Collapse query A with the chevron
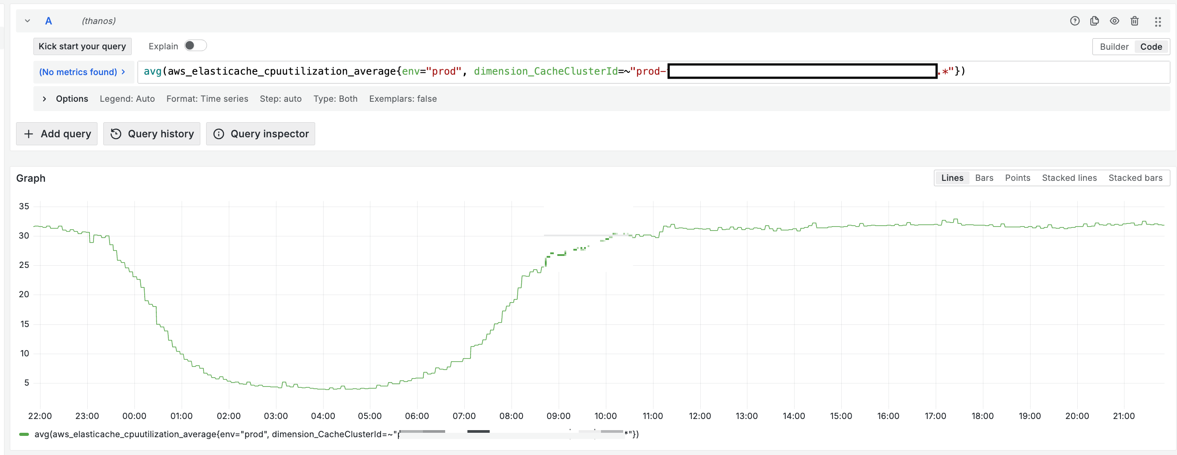1177x455 pixels. 28,21
